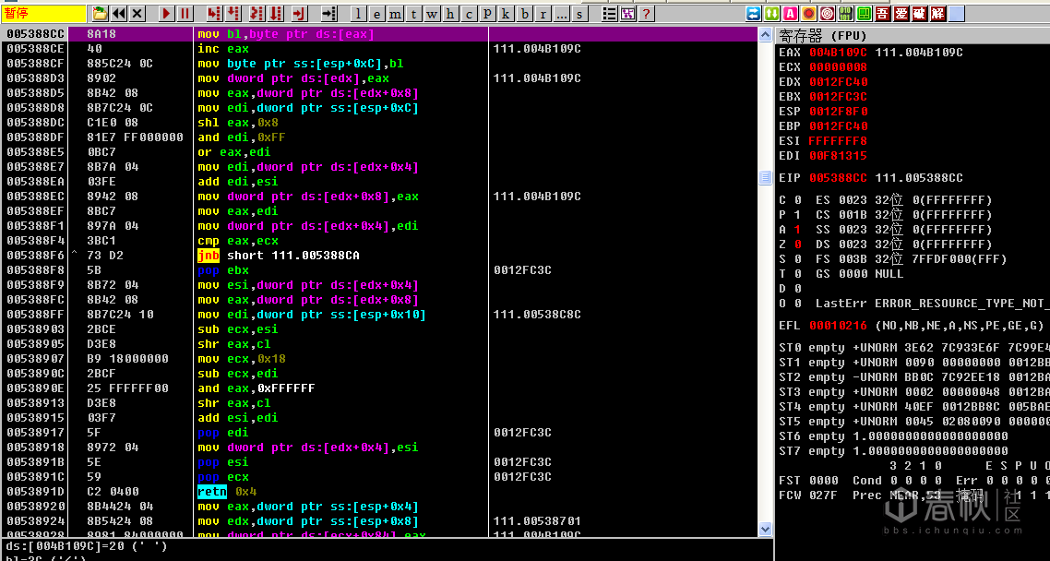Select the EFL value 00010216
1050x561 pixels.
[839, 326]
